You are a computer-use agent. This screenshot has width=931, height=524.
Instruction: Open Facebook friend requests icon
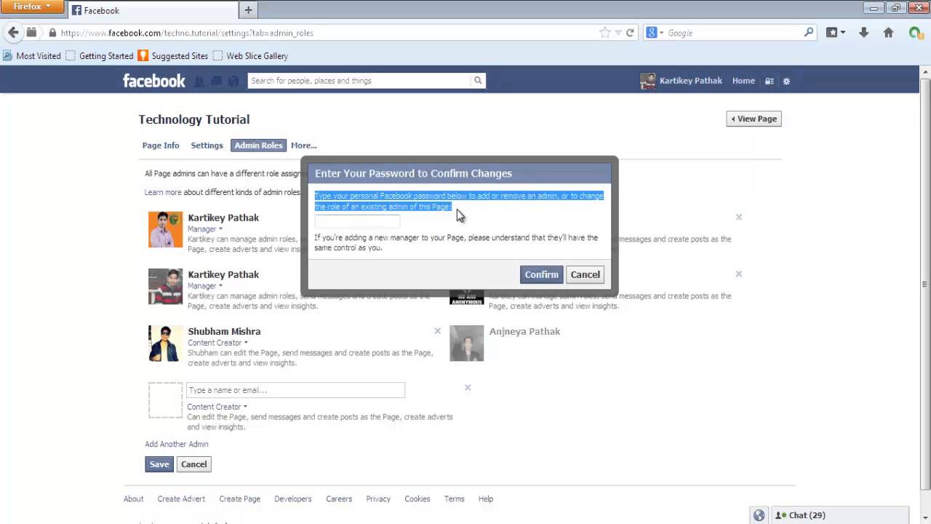pyautogui.click(x=199, y=81)
